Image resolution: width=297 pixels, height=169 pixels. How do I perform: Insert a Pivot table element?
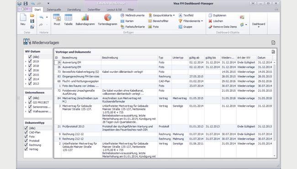coord(57,20)
